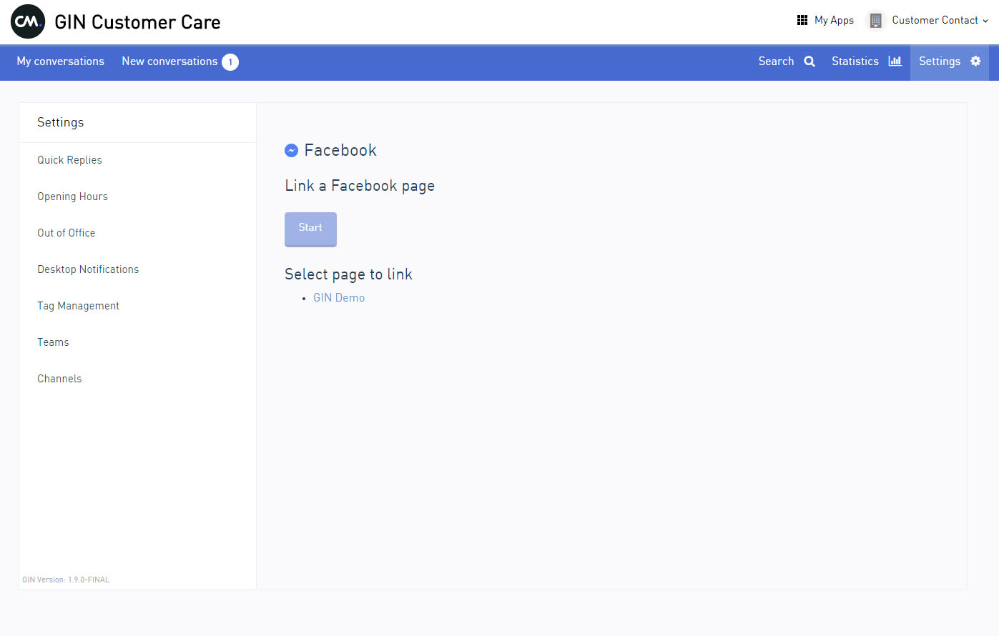Click the GIN Customer Care title
This screenshot has width=999, height=636.
pyautogui.click(x=137, y=22)
